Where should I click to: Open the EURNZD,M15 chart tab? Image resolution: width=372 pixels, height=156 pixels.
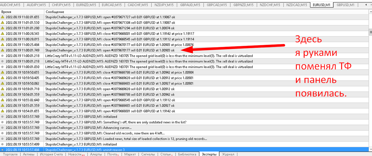tap(87, 5)
